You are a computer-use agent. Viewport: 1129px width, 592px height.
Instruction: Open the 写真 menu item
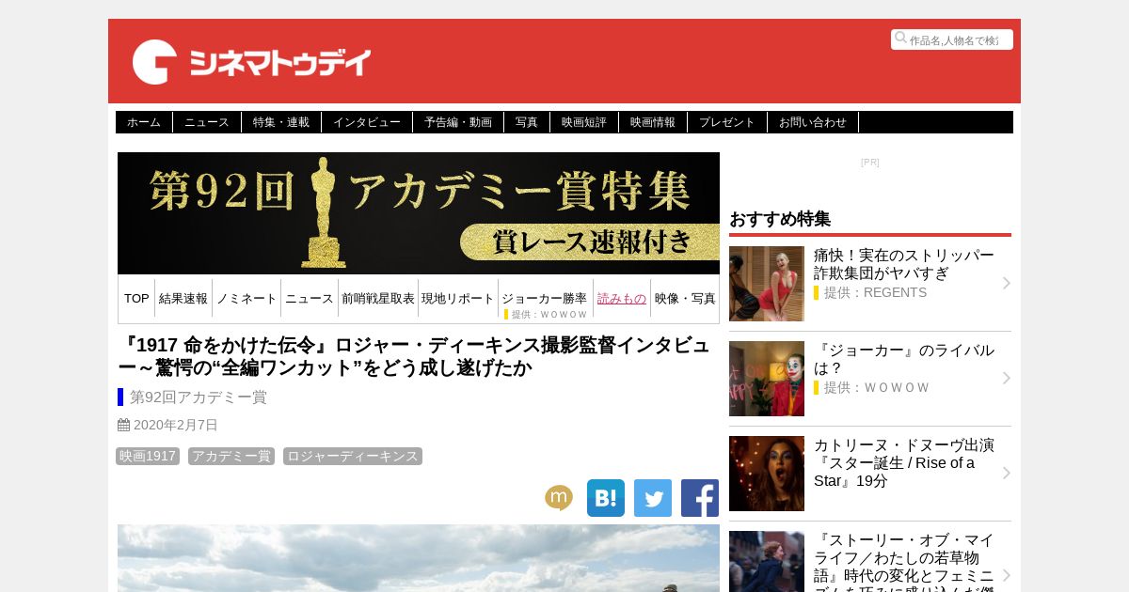527,122
